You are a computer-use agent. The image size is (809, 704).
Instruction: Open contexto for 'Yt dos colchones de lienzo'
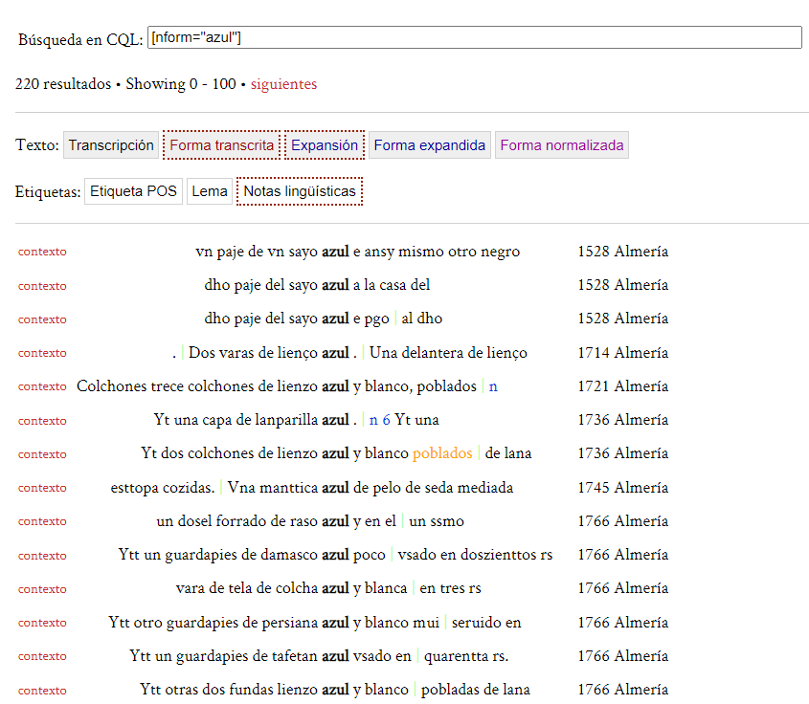[x=42, y=454]
